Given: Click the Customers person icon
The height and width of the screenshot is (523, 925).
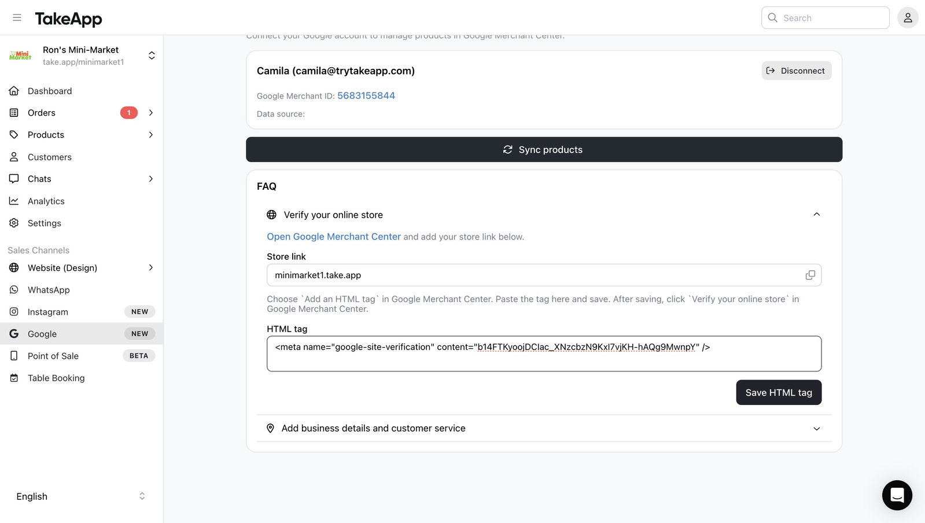Looking at the screenshot, I should [x=14, y=157].
